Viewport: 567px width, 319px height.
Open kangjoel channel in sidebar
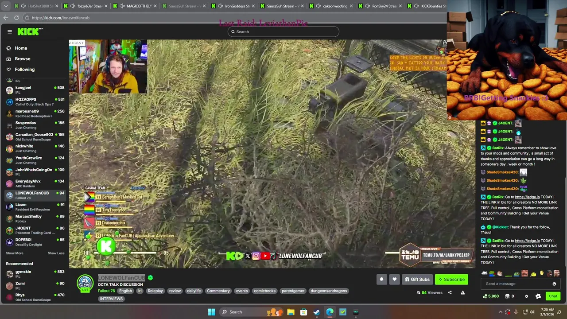click(35, 90)
